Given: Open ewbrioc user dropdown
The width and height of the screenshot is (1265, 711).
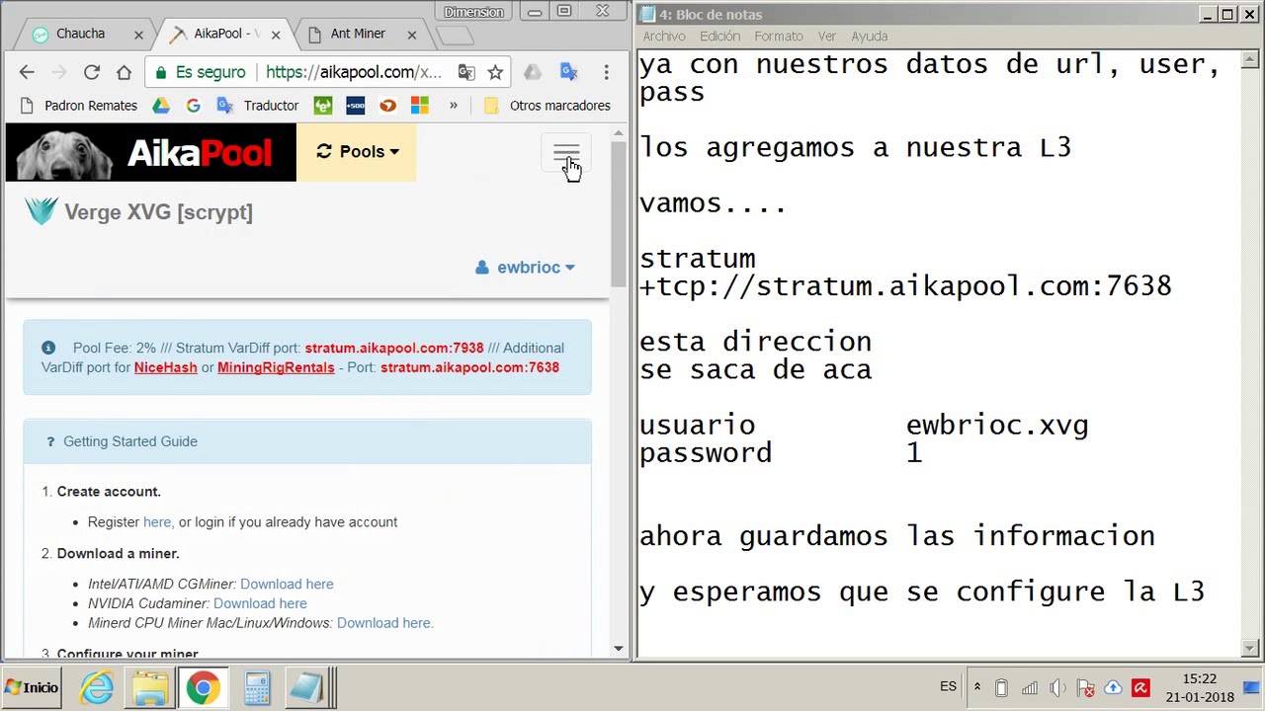Looking at the screenshot, I should 525,268.
